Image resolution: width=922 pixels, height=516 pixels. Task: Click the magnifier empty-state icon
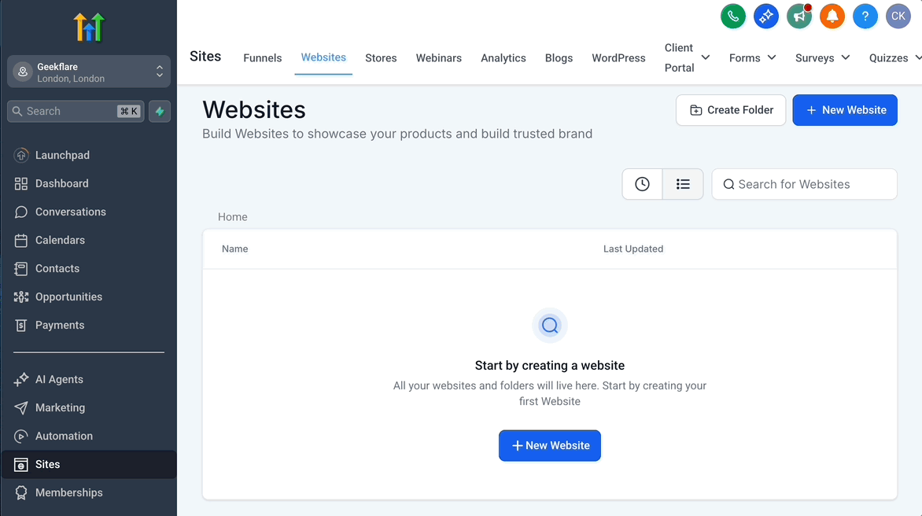(550, 325)
